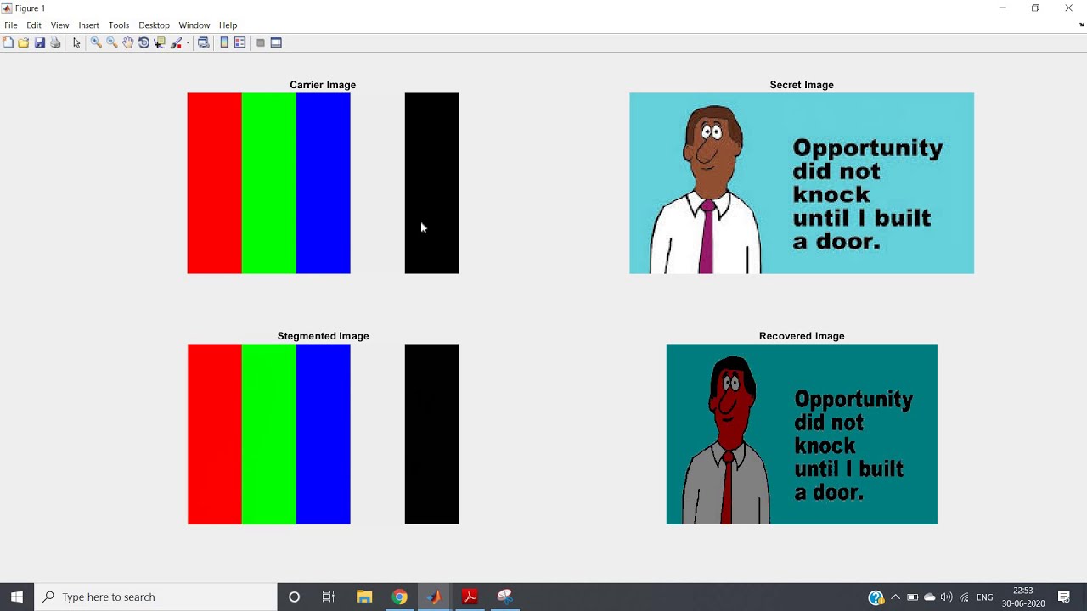Click the Insert Legend icon
Screen dimensions: 1087x611
pos(240,42)
